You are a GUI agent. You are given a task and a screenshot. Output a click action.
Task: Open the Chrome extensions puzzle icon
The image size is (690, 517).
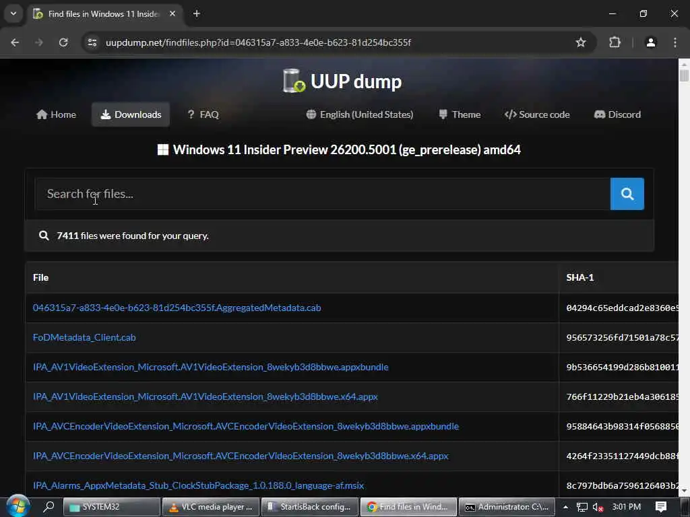pyautogui.click(x=615, y=42)
